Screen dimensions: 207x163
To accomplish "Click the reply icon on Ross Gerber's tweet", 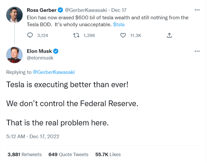I will pos(30,35).
